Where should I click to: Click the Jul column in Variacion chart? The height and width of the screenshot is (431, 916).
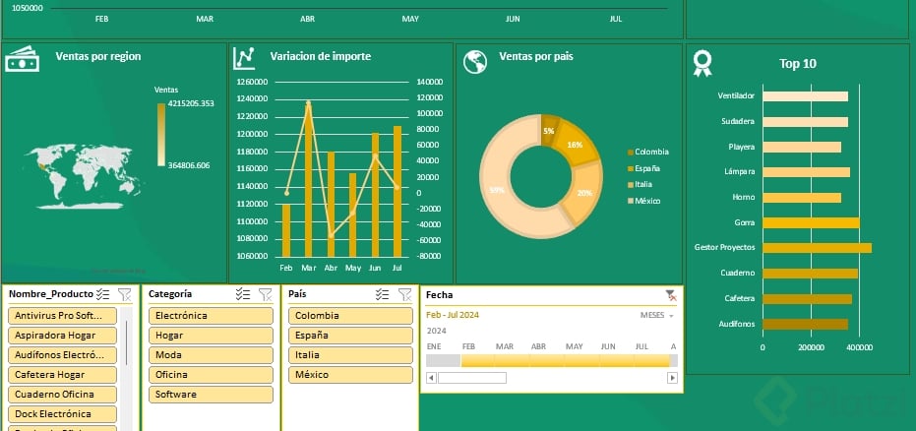[397, 192]
